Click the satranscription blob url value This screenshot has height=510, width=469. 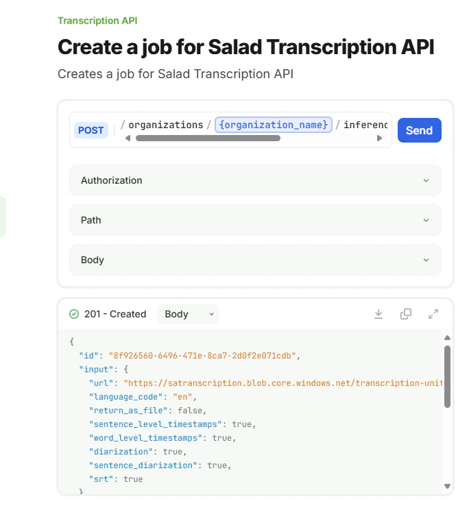point(283,383)
